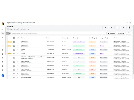Check the box for row 6 Rahul Sharma
Image resolution: width=134 pixels, height=100 pixels.
(x=14, y=62)
